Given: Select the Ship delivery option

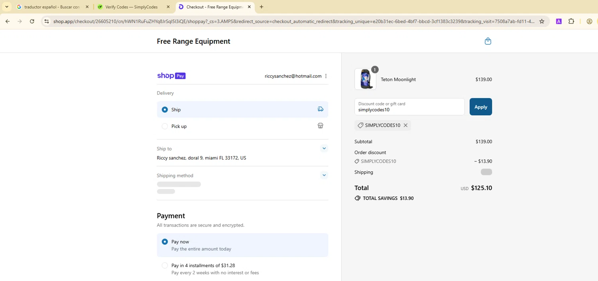Looking at the screenshot, I should [x=165, y=109].
